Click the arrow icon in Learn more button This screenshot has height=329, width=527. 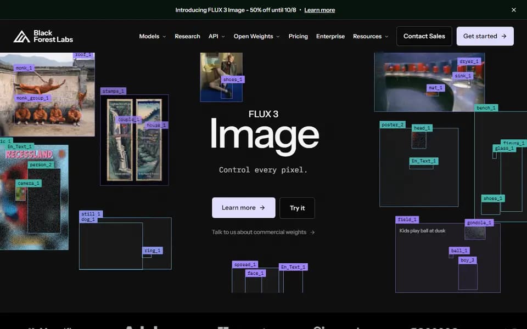(x=262, y=208)
